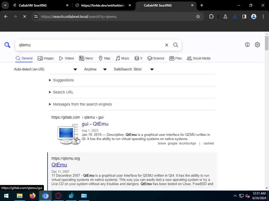Open the gui - QtEmu result link
The image size is (269, 201).
tap(95, 124)
